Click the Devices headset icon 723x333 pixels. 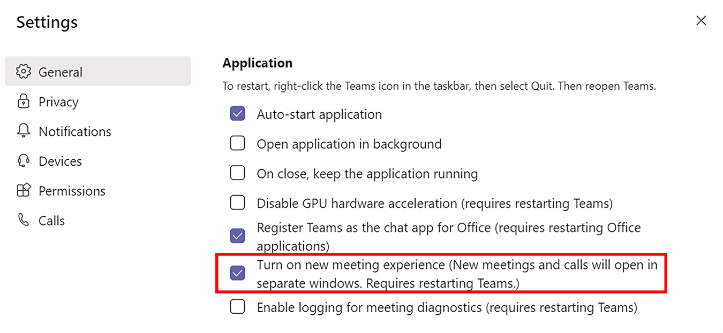[24, 161]
